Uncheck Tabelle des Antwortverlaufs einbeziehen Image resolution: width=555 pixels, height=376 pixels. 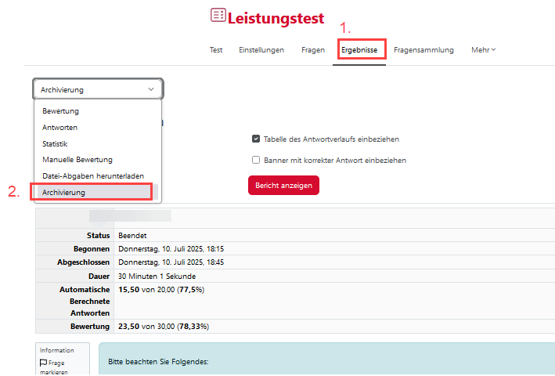pos(256,139)
